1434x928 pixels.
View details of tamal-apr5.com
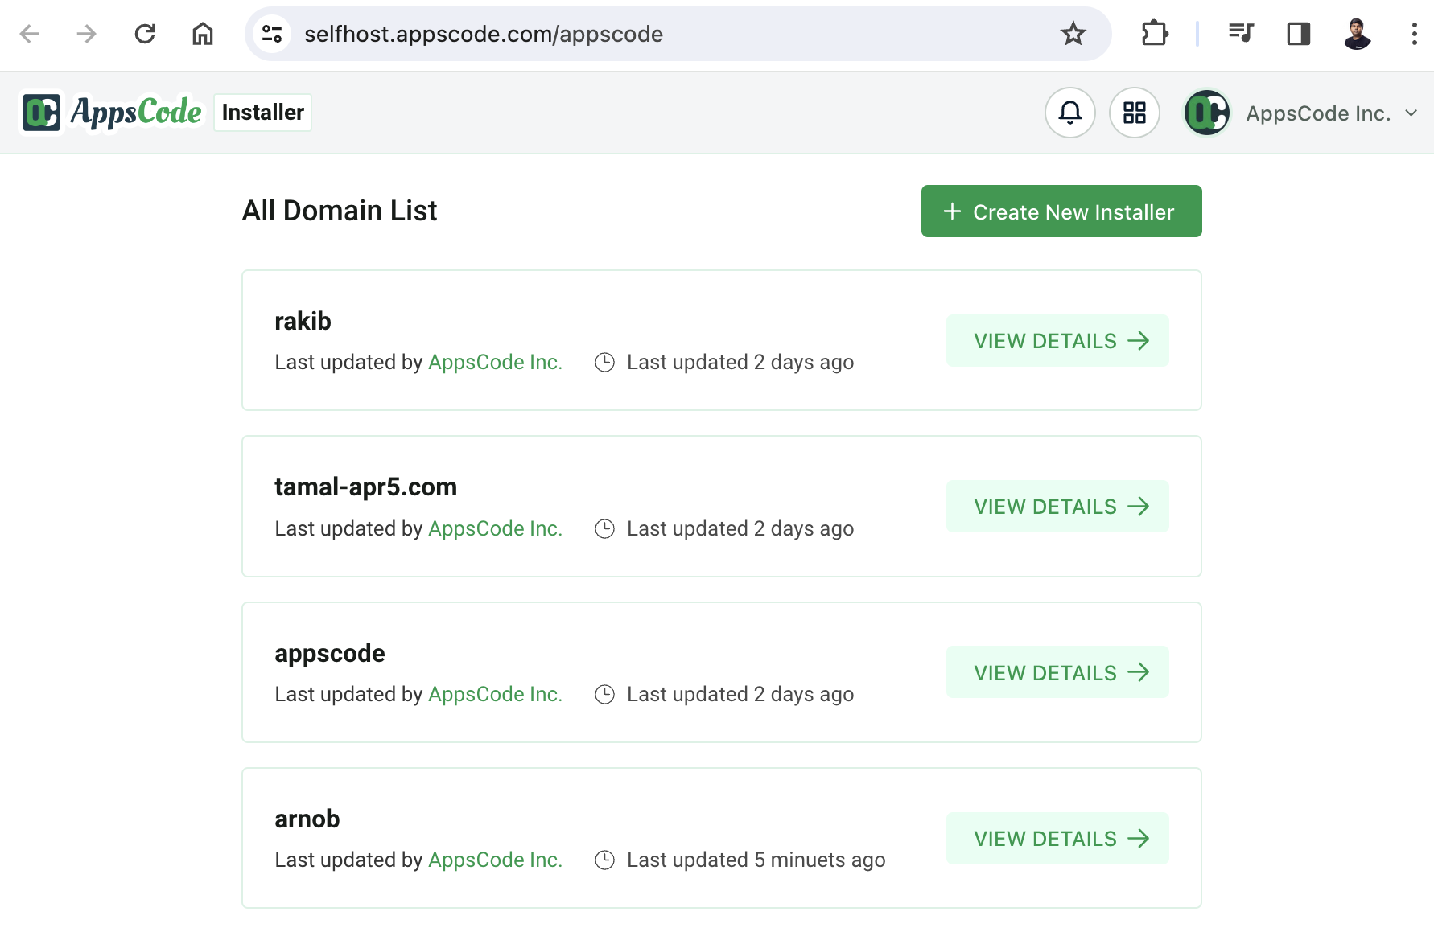point(1057,506)
